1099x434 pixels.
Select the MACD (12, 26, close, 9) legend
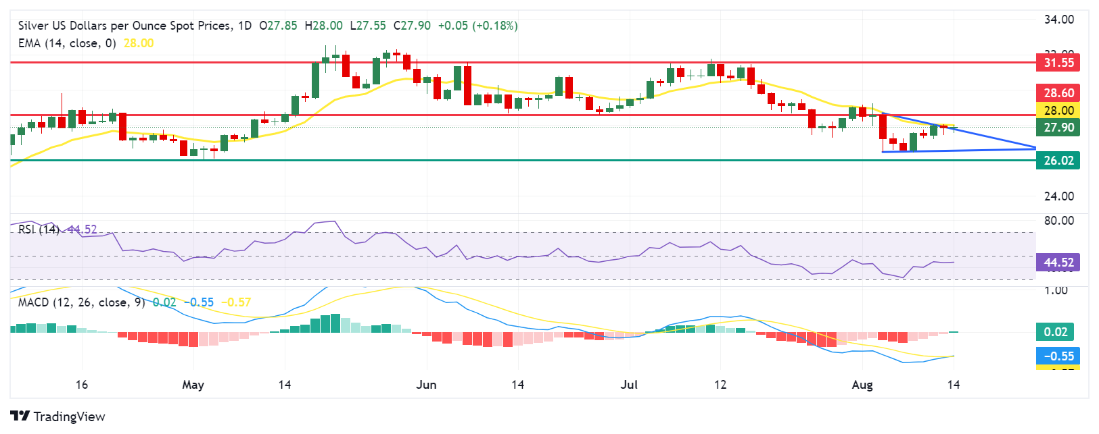[x=82, y=302]
